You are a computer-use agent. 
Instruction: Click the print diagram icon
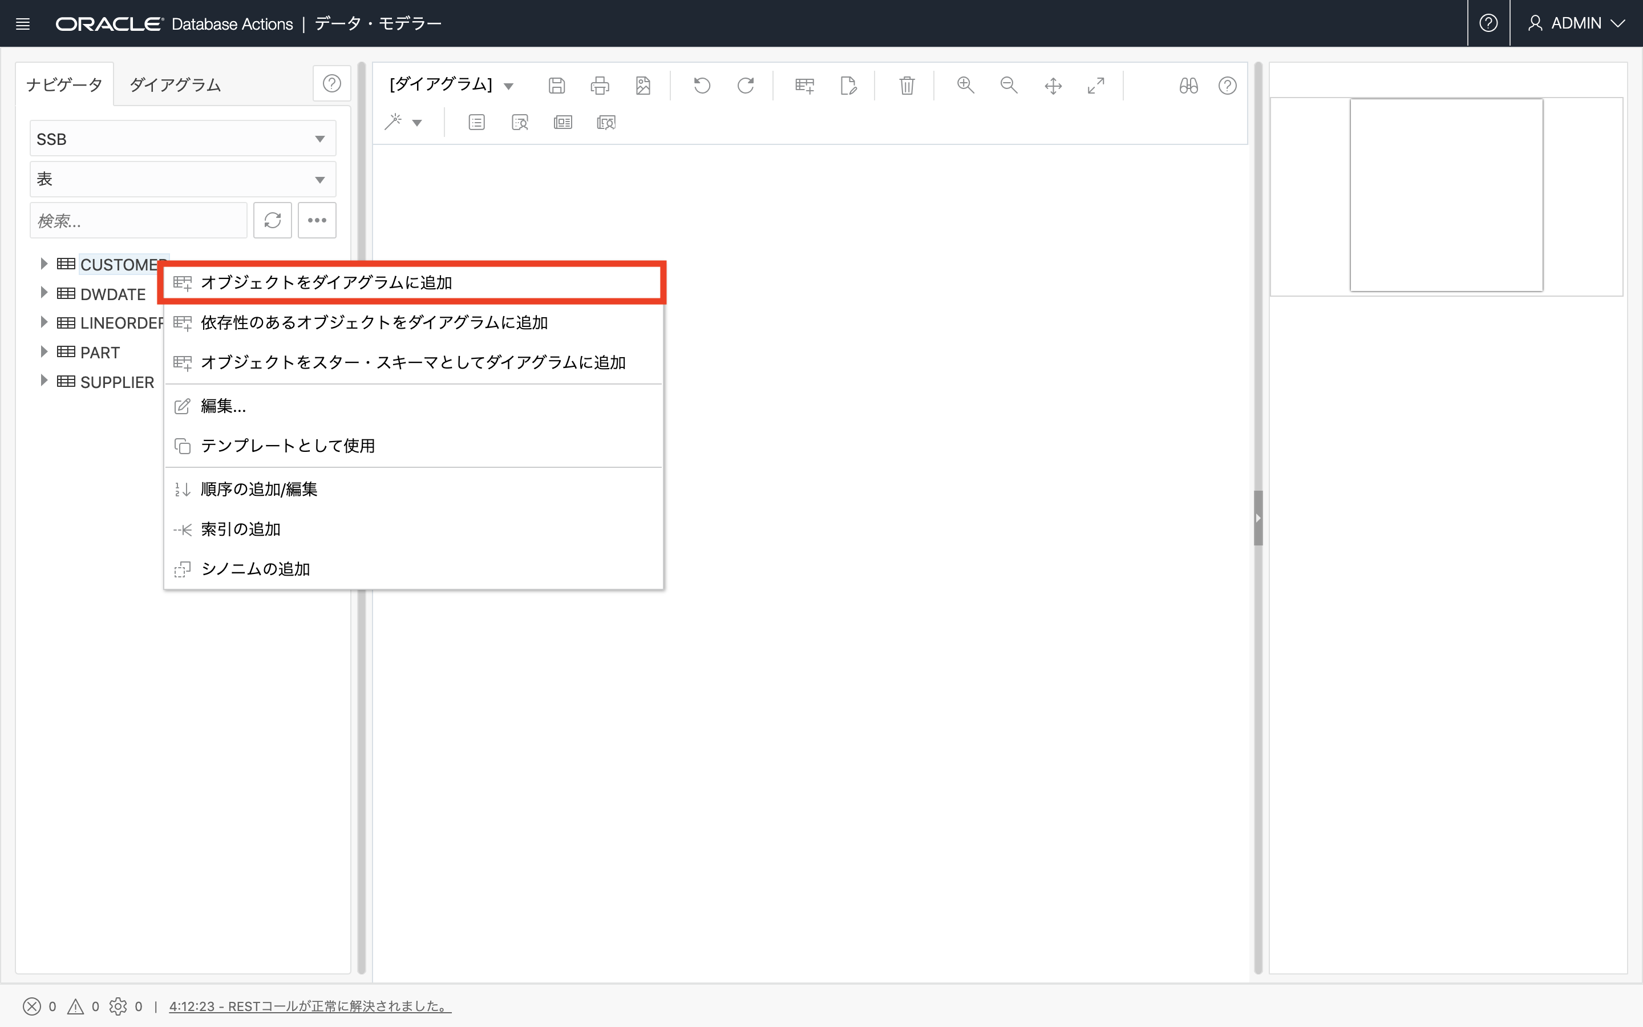(600, 86)
